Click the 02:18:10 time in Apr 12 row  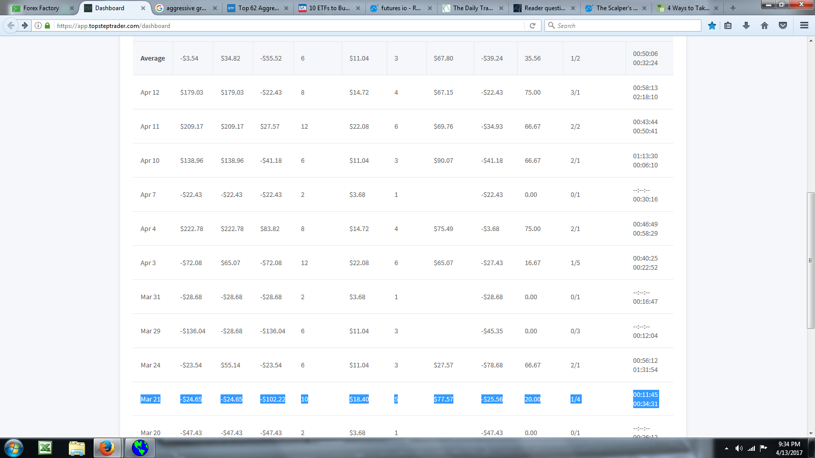tap(645, 97)
